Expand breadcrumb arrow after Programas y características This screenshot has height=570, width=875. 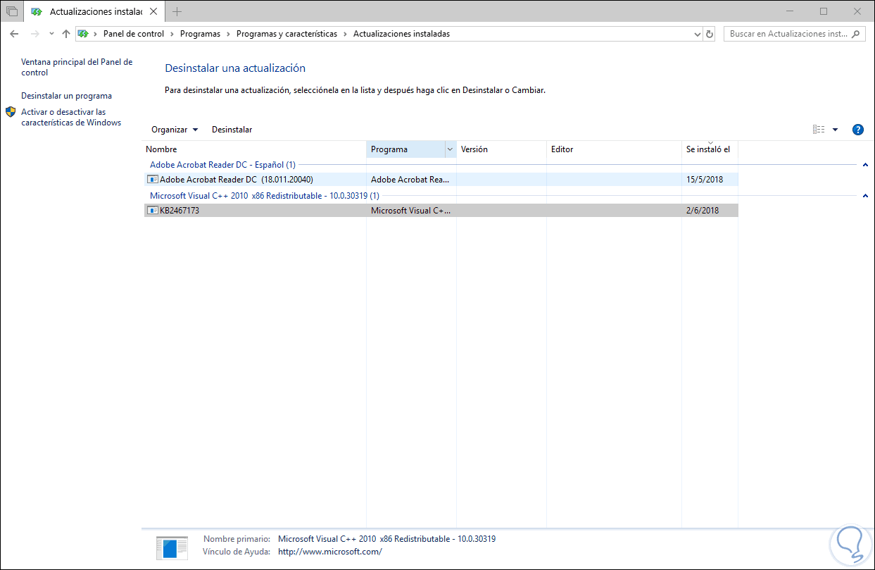tap(345, 34)
